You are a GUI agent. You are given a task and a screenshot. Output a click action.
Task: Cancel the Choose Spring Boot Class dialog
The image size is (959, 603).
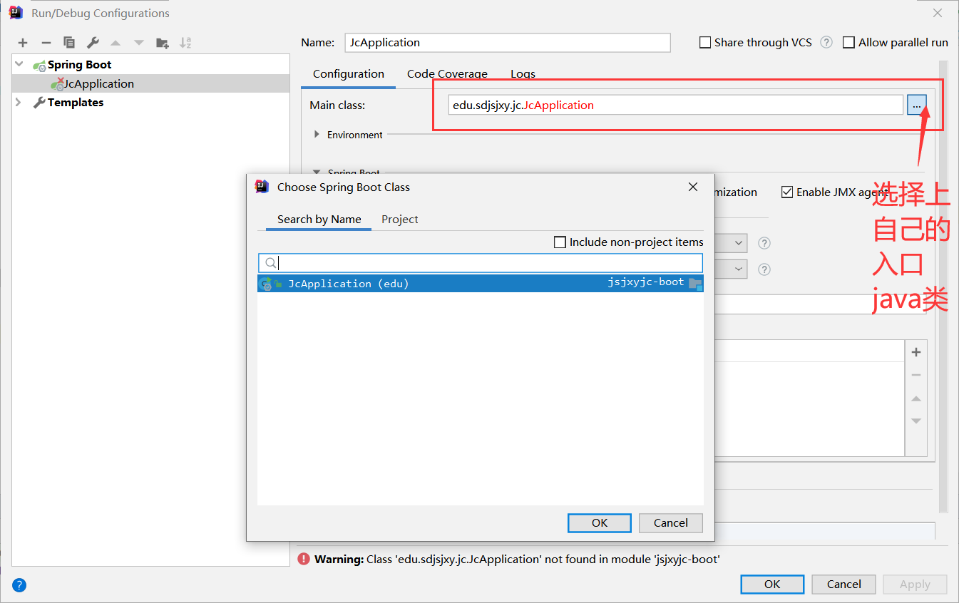[x=671, y=523]
